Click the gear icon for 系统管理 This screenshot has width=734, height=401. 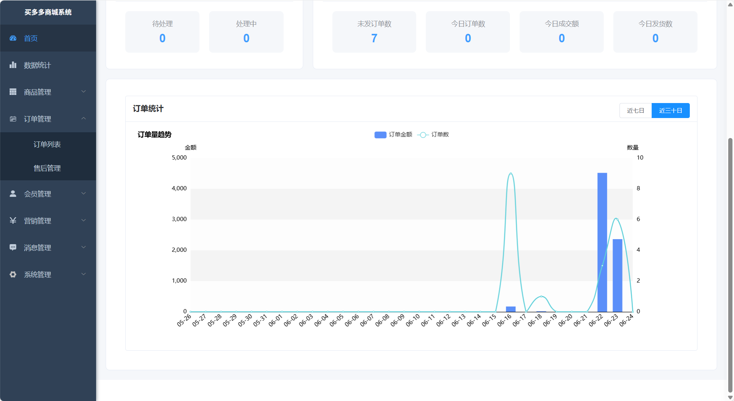tap(13, 275)
